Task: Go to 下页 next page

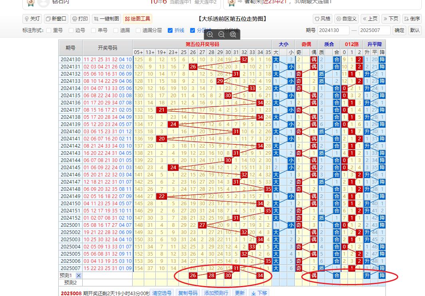Action: click(391, 19)
